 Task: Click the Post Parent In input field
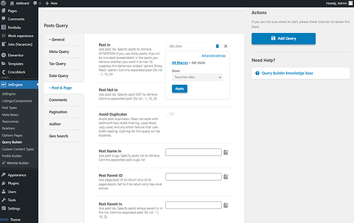[194, 205]
